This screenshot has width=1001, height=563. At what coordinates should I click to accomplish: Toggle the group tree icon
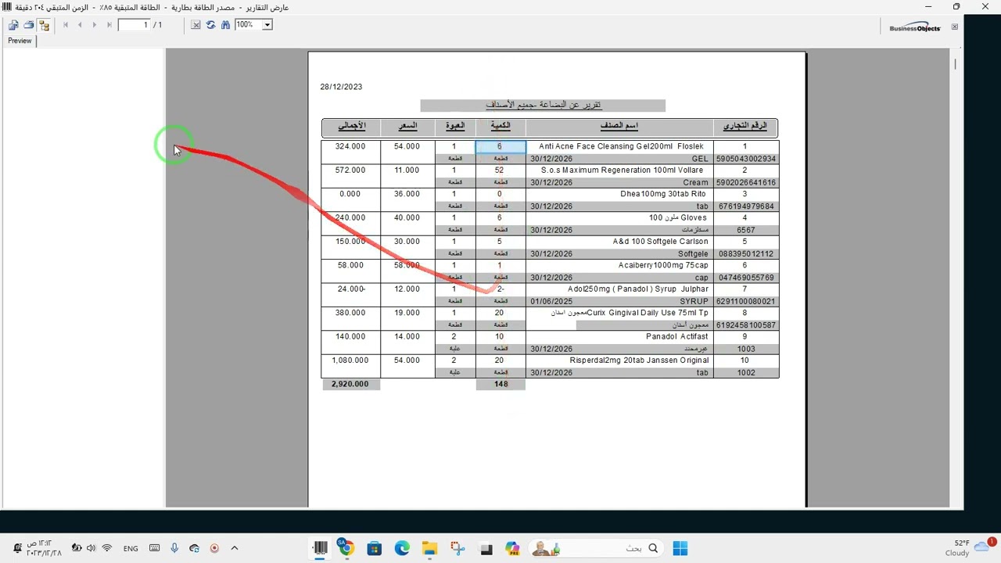[44, 25]
